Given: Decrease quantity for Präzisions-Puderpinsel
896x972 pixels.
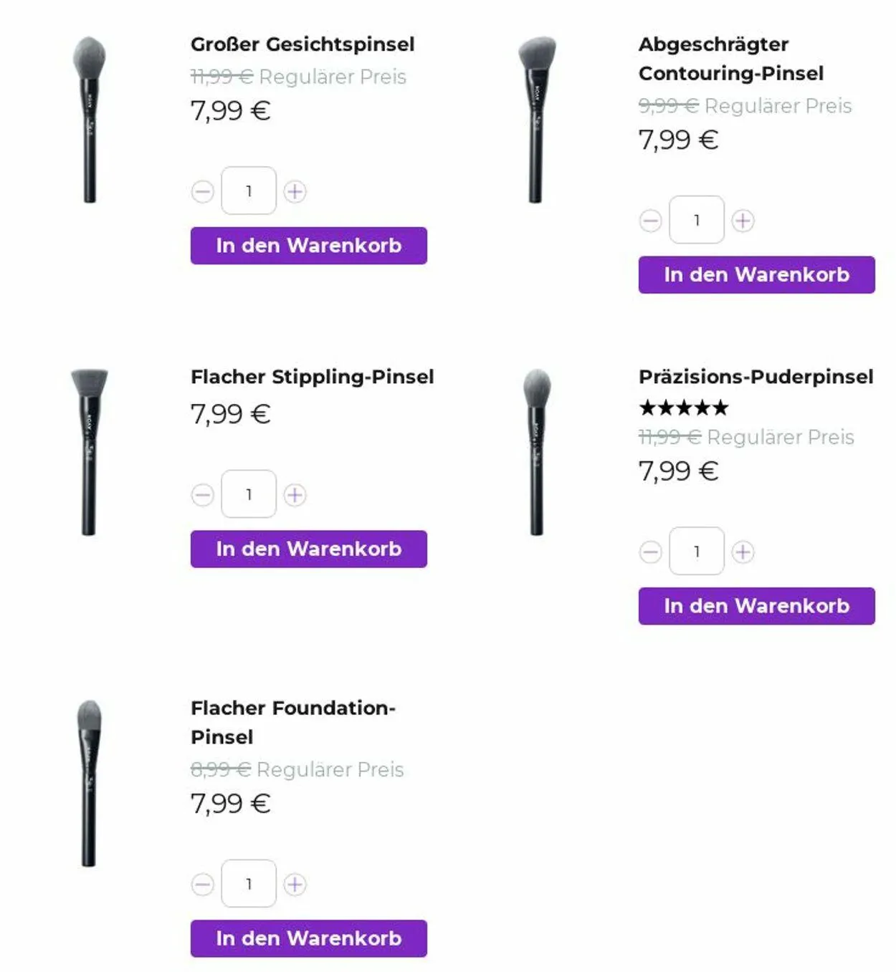Looking at the screenshot, I should [x=651, y=552].
